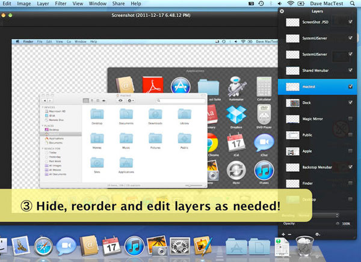361x262 pixels.
Task: Open iCal calendar icon in the Dock
Action: 111,246
